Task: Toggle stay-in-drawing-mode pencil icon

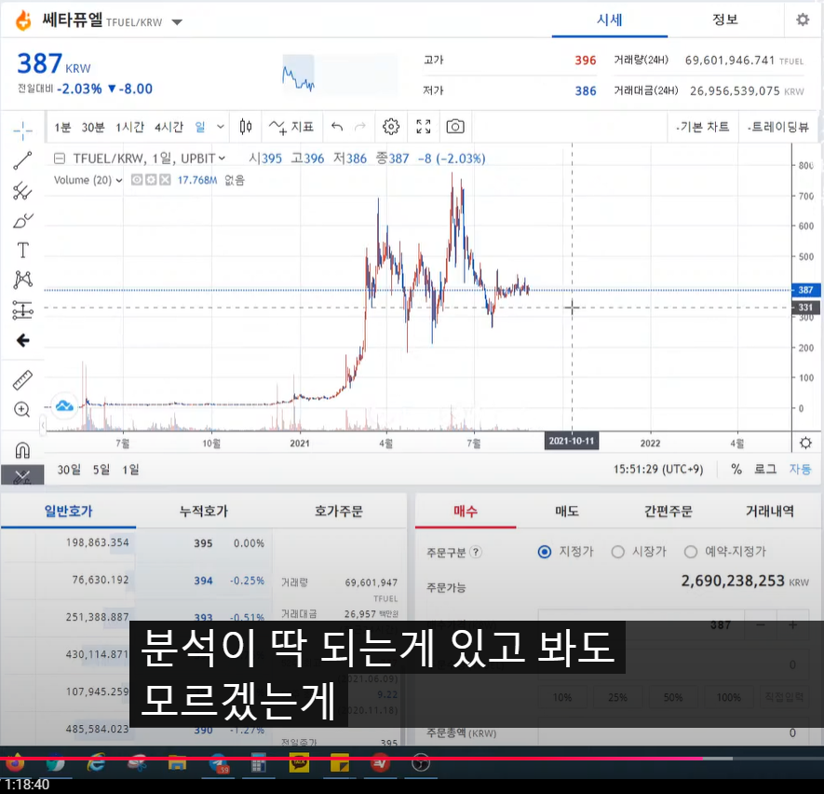Action: pos(22,476)
